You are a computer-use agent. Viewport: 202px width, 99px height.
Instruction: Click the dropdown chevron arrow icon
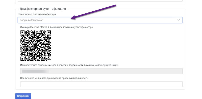tap(179, 20)
